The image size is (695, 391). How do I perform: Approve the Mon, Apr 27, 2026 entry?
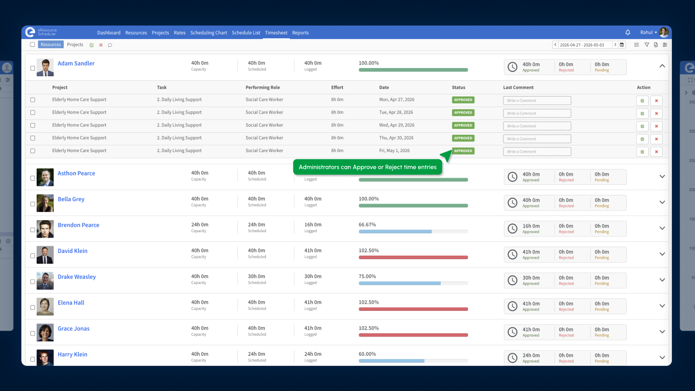pyautogui.click(x=642, y=101)
